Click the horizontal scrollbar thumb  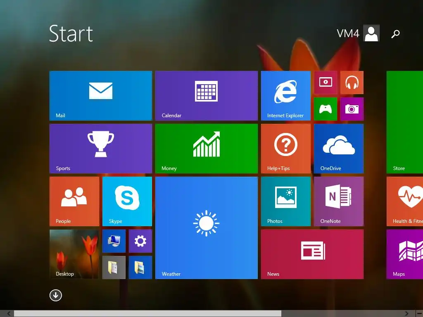[x=147, y=314]
